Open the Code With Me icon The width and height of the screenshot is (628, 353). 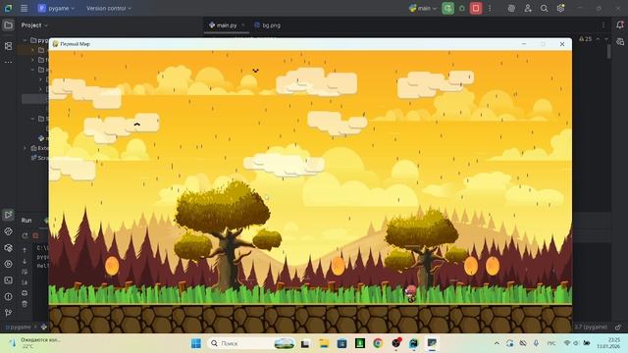click(x=528, y=8)
